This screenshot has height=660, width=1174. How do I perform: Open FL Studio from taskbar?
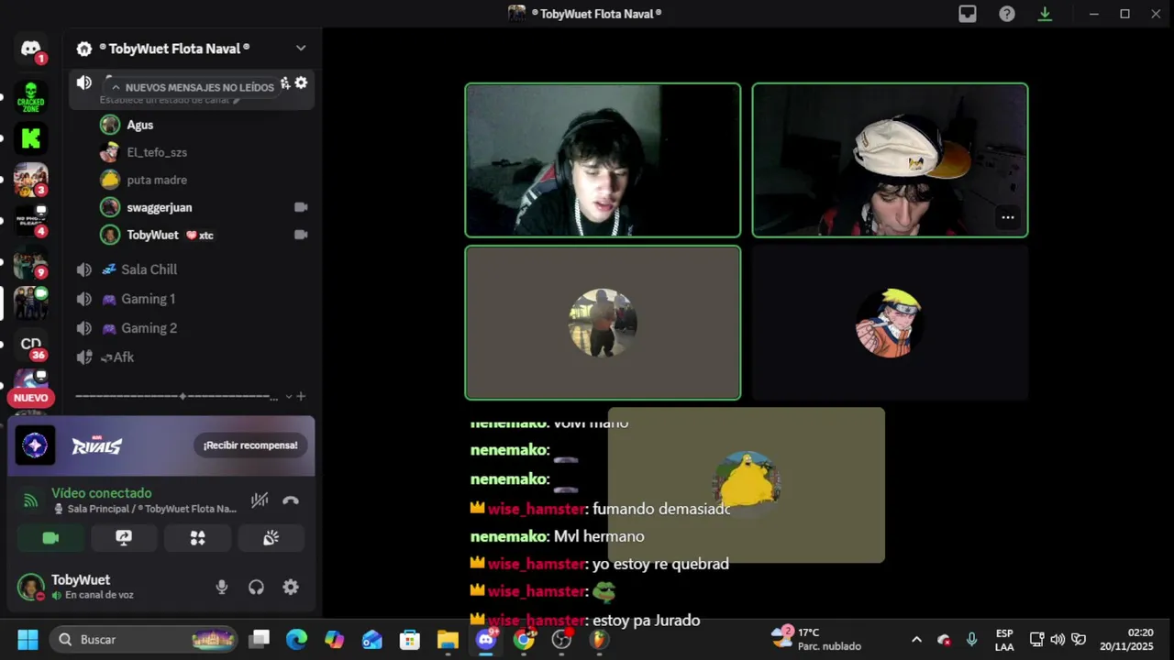pyautogui.click(x=599, y=639)
